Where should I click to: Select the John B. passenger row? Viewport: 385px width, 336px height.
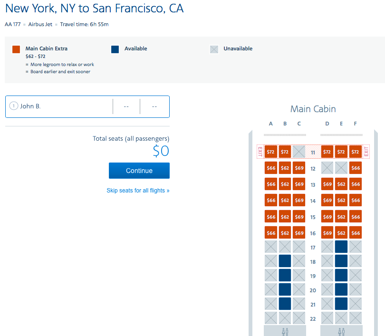point(67,106)
